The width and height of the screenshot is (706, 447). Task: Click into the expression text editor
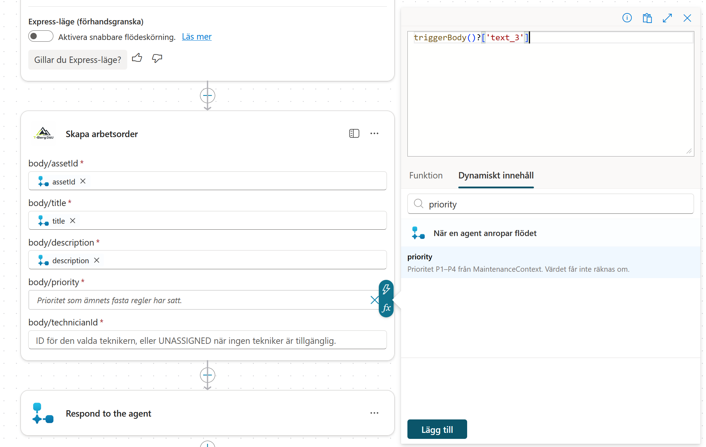[x=551, y=94]
